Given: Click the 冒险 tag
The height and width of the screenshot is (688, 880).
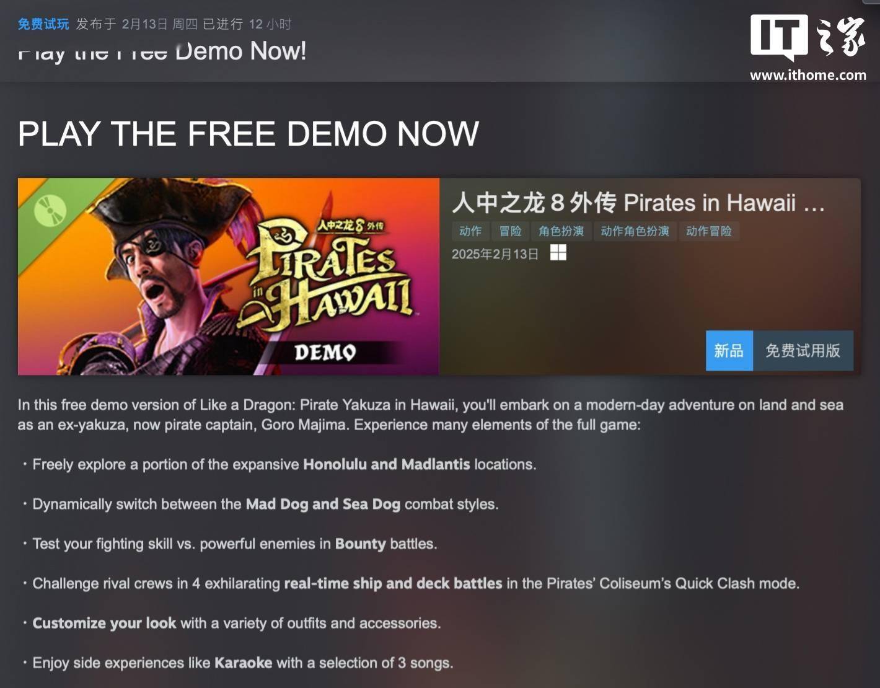Looking at the screenshot, I should tap(510, 231).
